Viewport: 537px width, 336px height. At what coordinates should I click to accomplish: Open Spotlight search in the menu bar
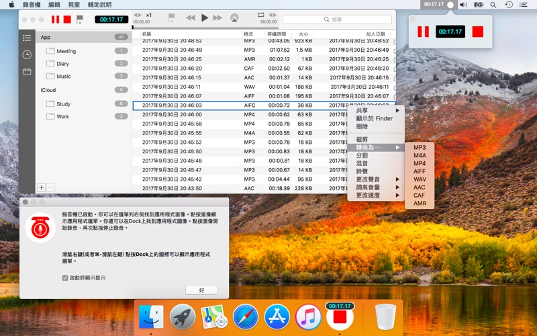click(x=493, y=5)
